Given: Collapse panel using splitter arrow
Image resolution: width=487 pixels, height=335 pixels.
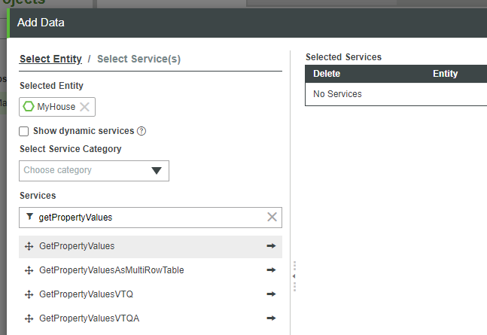Looking at the screenshot, I should point(294,276).
